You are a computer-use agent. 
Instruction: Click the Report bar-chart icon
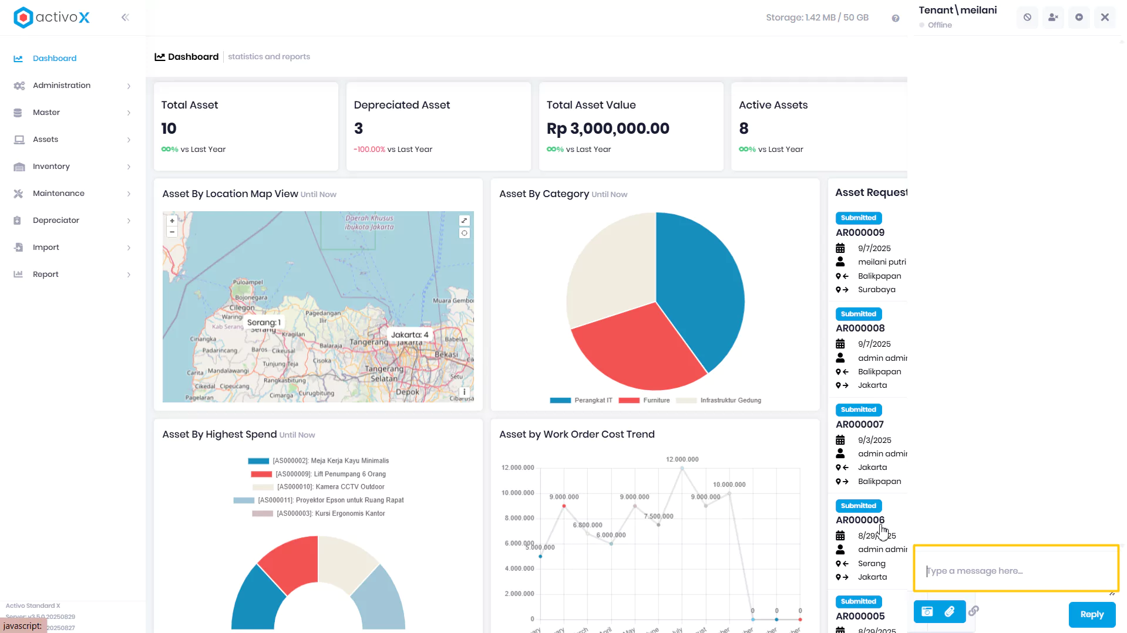[x=18, y=275]
